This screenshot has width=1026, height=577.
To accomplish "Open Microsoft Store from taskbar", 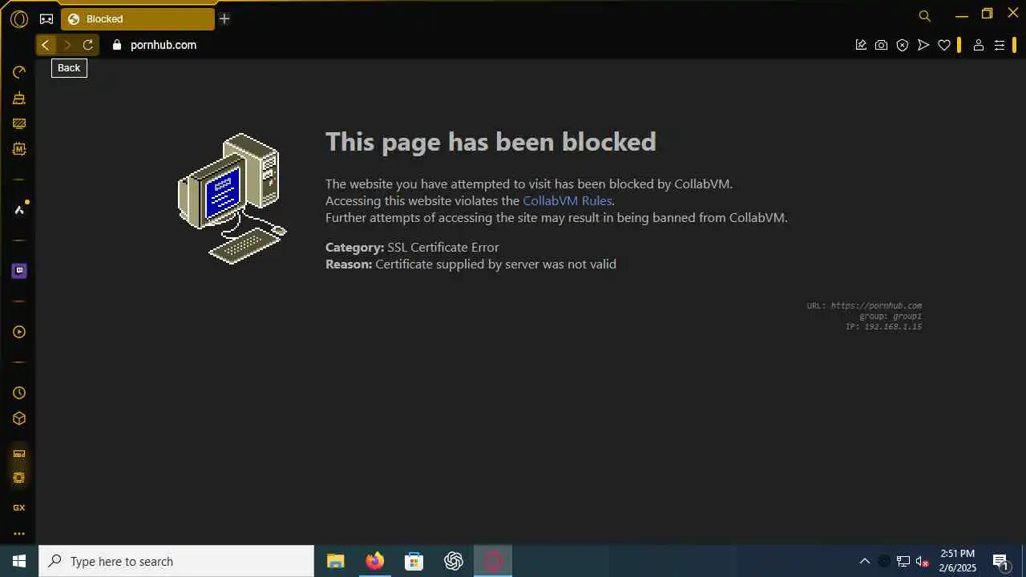I will [414, 561].
